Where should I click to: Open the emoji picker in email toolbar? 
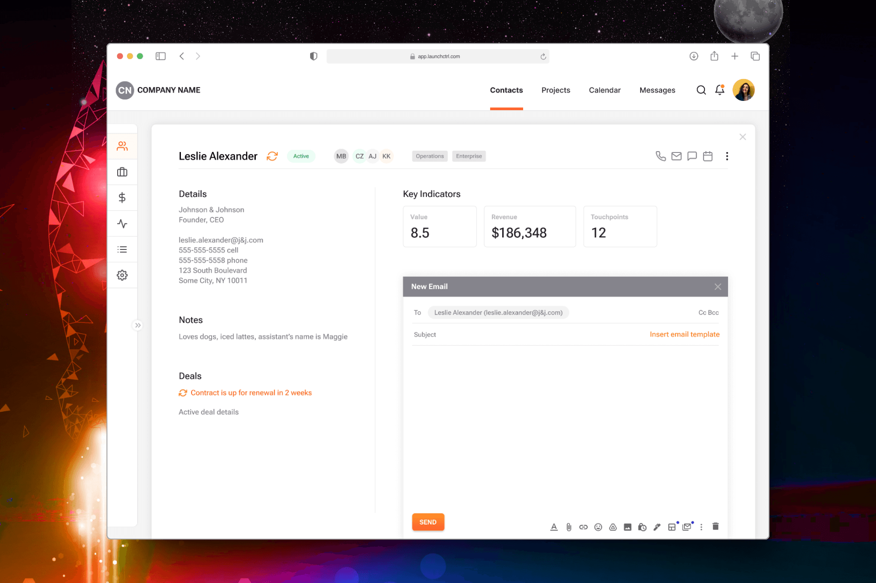(x=598, y=527)
